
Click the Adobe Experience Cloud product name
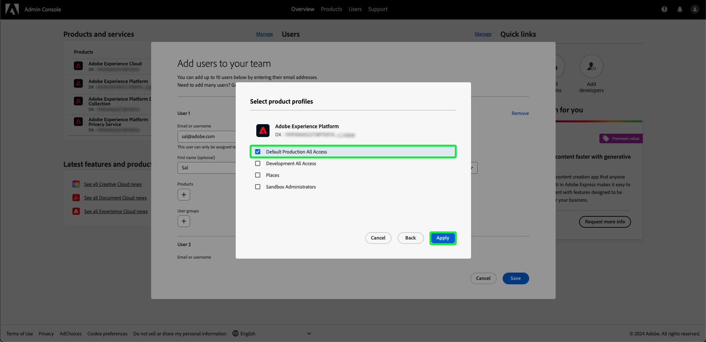tap(115, 64)
